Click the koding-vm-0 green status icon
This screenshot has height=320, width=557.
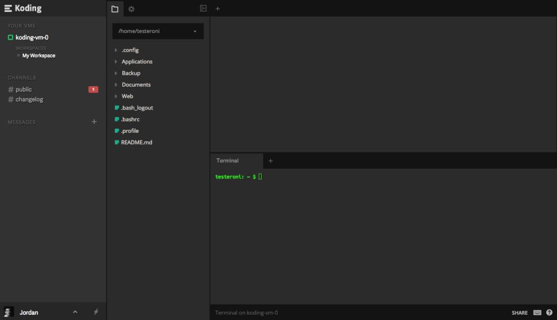(x=10, y=37)
